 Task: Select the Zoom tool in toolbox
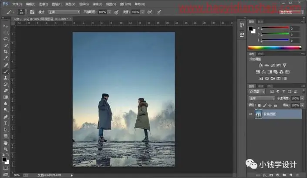(x=6, y=149)
